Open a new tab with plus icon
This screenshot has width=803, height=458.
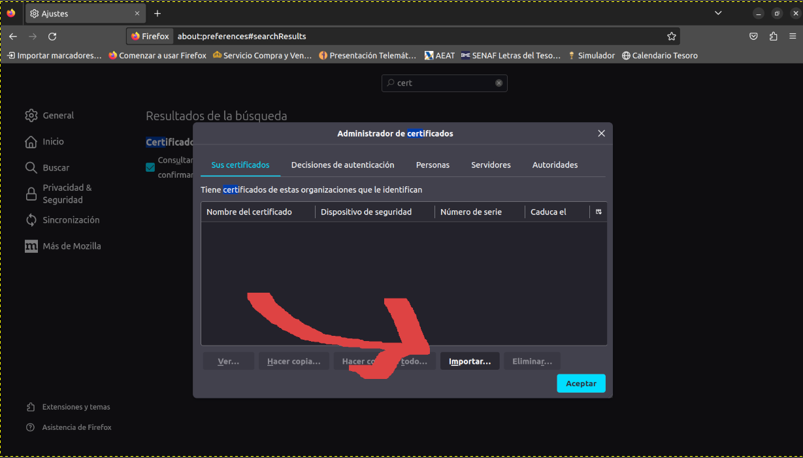click(x=157, y=13)
